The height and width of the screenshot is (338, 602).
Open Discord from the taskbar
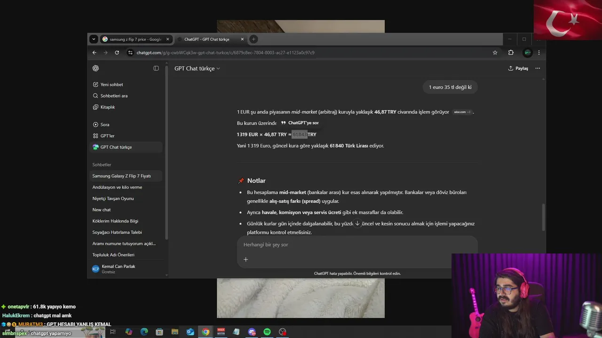(252, 332)
